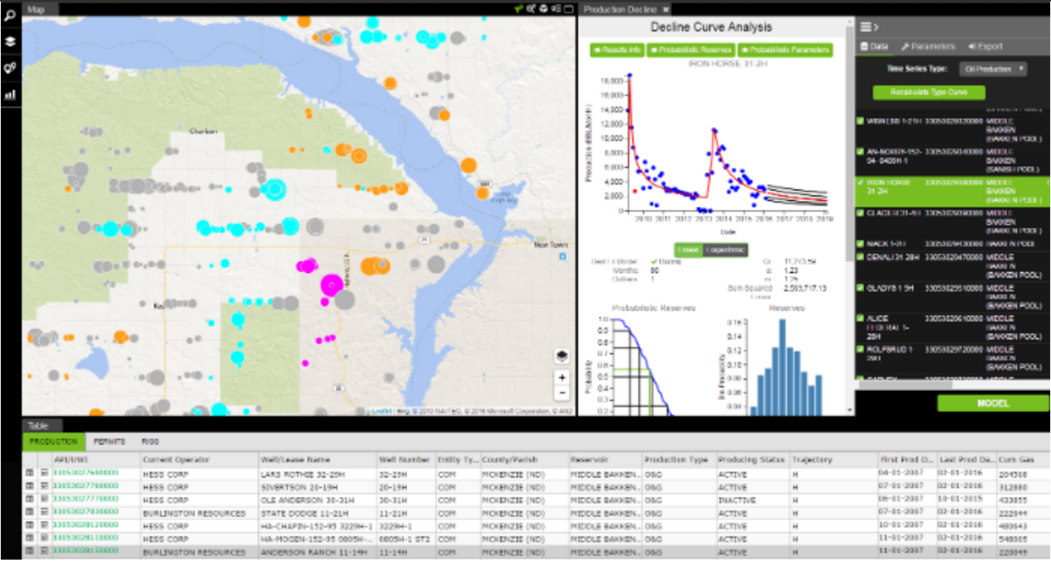Open the Time Series Type dropdown
This screenshot has width=1051, height=561.
point(992,69)
